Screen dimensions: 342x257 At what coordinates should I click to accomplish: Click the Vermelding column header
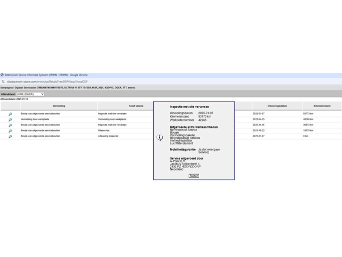58,106
